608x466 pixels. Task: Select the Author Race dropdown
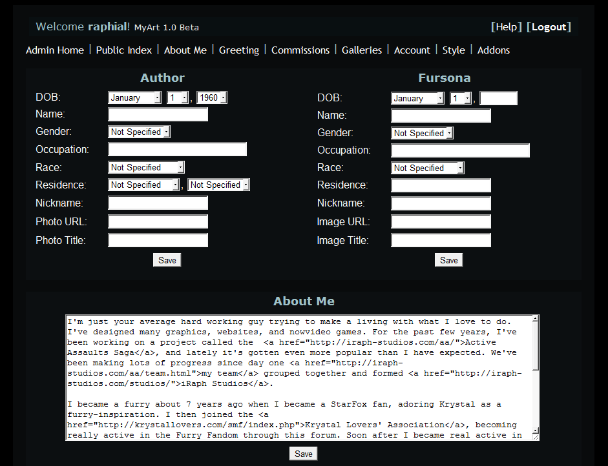[147, 167]
